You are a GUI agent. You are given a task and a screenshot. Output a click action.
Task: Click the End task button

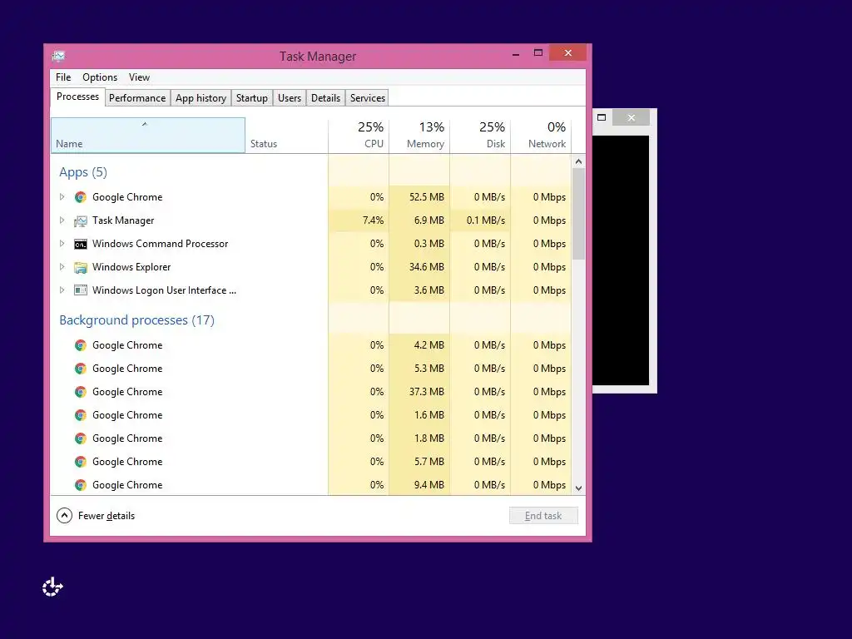543,516
